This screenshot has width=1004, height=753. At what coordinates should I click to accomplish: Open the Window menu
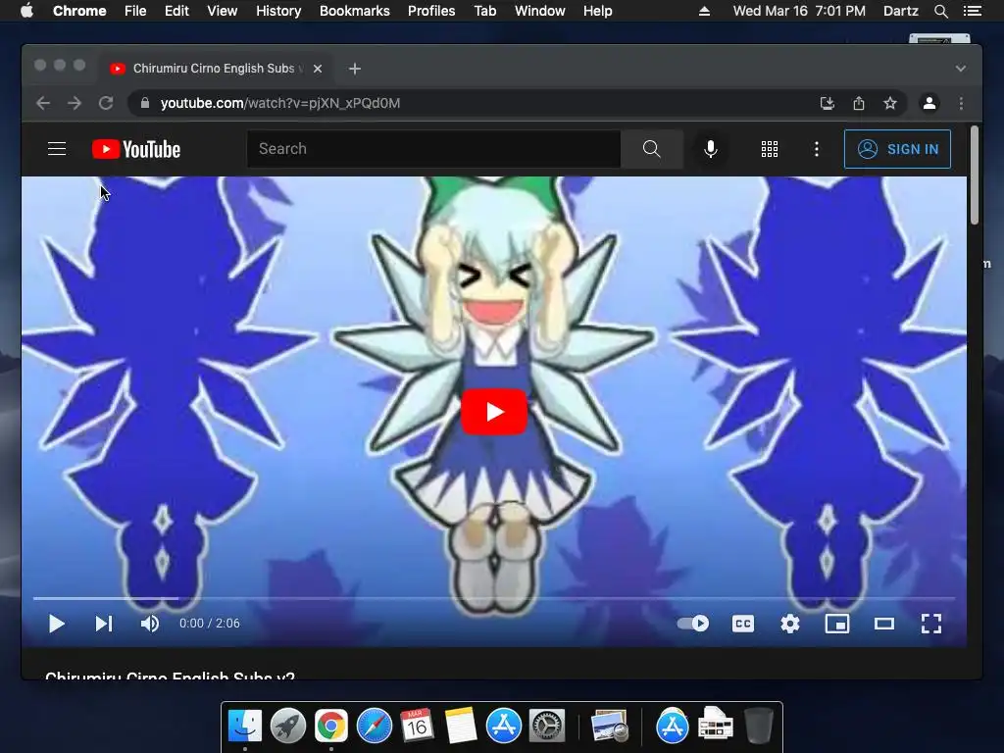point(540,11)
